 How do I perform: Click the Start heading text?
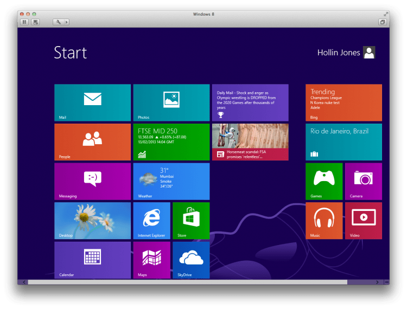pos(71,53)
